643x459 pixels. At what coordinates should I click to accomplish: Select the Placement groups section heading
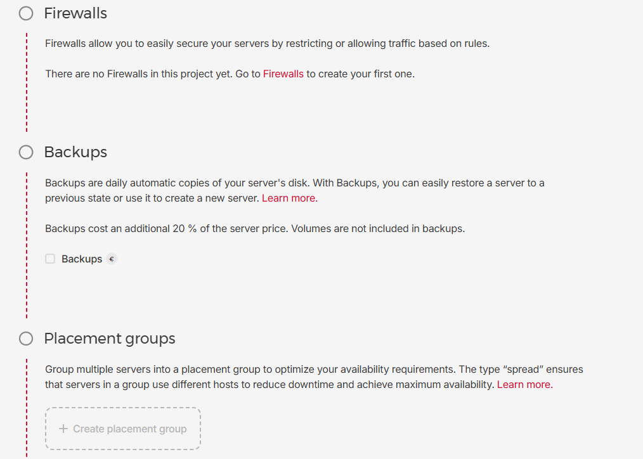110,339
